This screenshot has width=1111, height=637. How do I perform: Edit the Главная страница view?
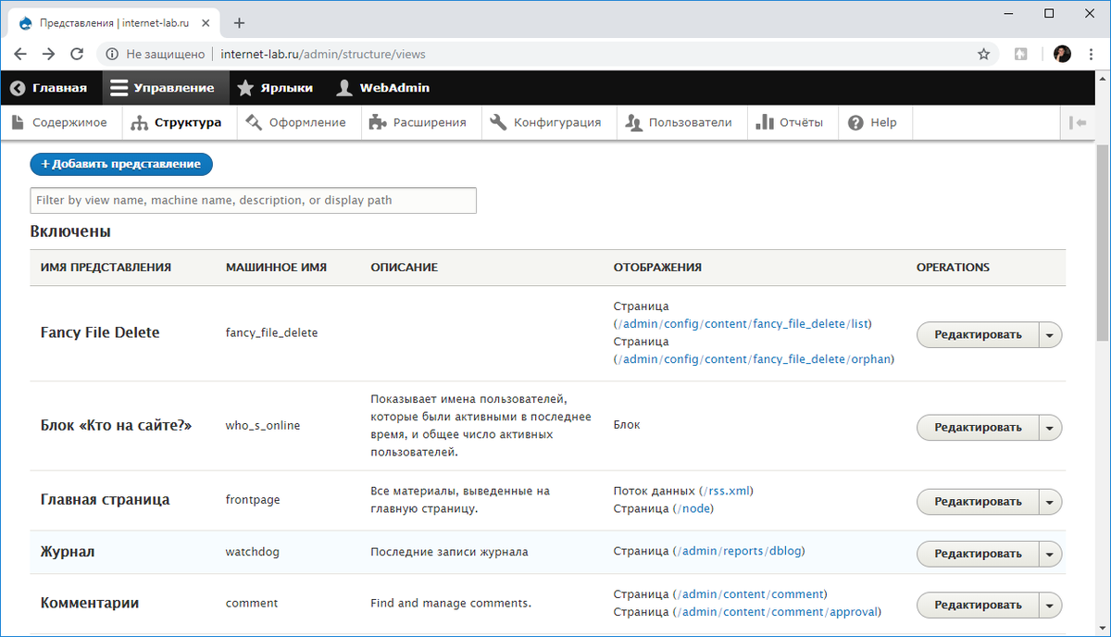[978, 502]
